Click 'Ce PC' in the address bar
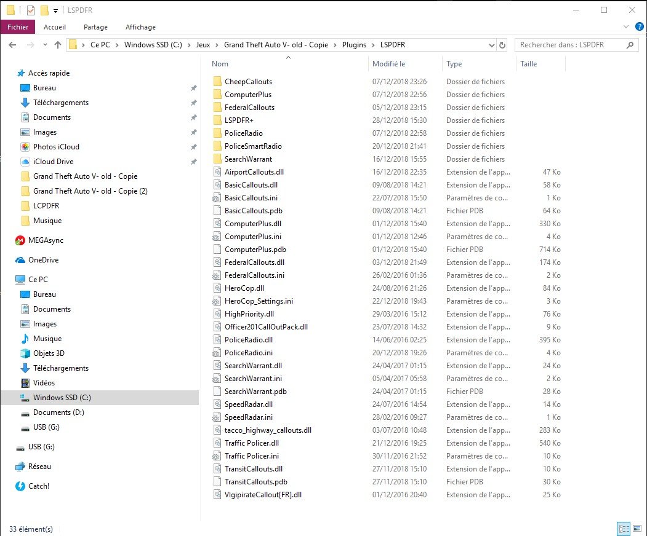The height and width of the screenshot is (536, 647). click(x=100, y=45)
